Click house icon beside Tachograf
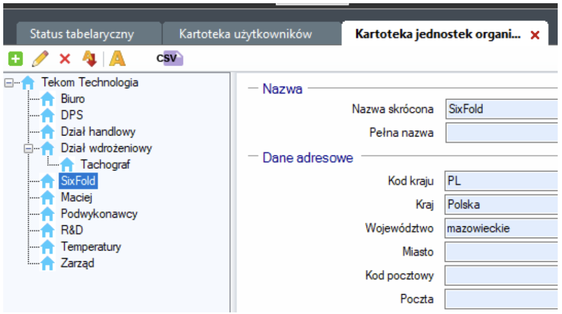562x314 pixels. pos(67,165)
